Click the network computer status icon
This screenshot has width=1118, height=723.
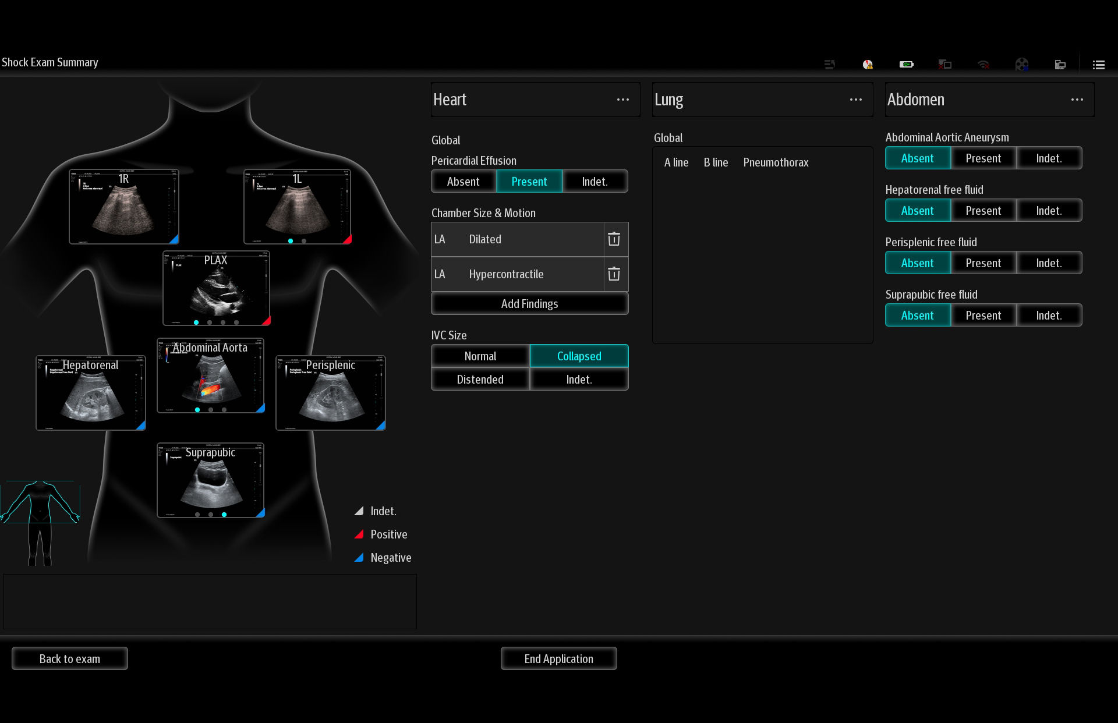[x=1060, y=65]
